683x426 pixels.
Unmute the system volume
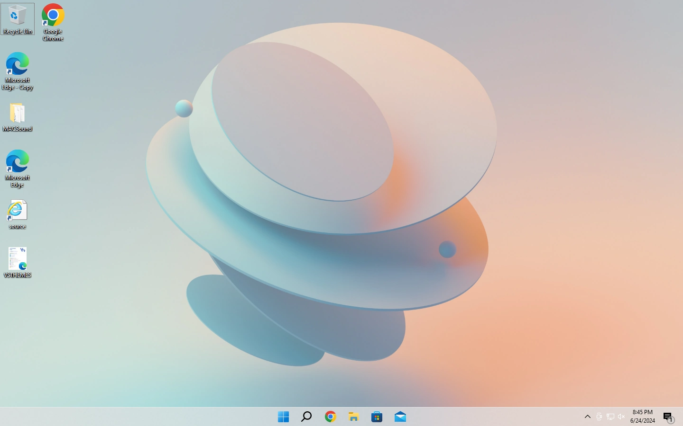(621, 417)
